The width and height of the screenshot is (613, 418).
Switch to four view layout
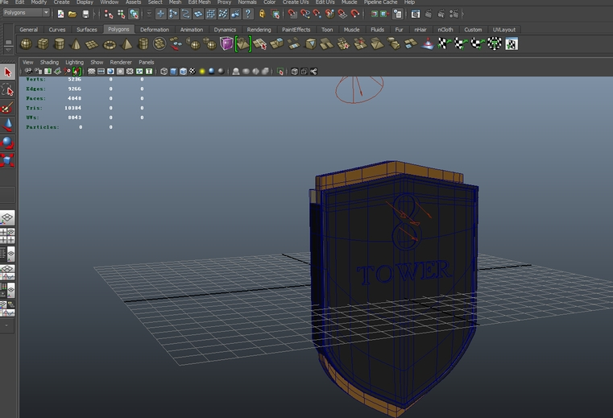click(x=7, y=236)
